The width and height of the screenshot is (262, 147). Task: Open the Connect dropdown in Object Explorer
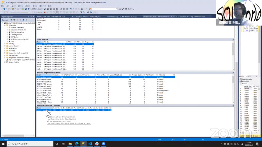click(6, 20)
